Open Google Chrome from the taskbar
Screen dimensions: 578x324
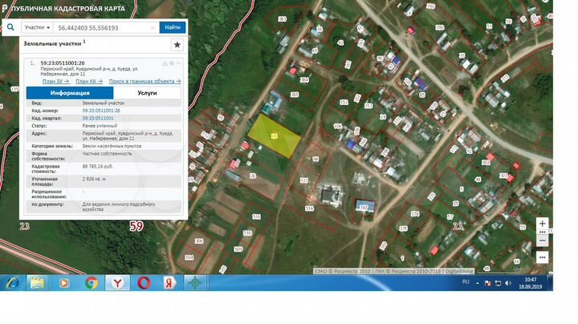(x=91, y=283)
